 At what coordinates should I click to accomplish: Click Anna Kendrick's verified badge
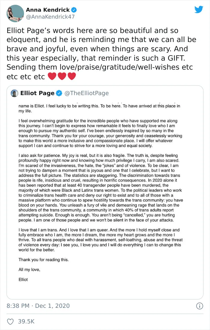[x=74, y=10]
